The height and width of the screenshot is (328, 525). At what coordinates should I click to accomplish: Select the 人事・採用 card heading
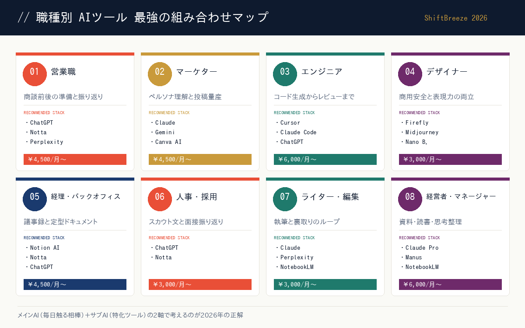click(x=196, y=197)
